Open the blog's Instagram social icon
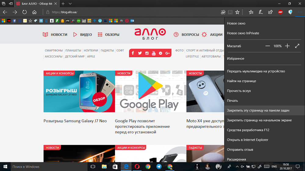Viewport: 305px width, 171px height. 147,53
